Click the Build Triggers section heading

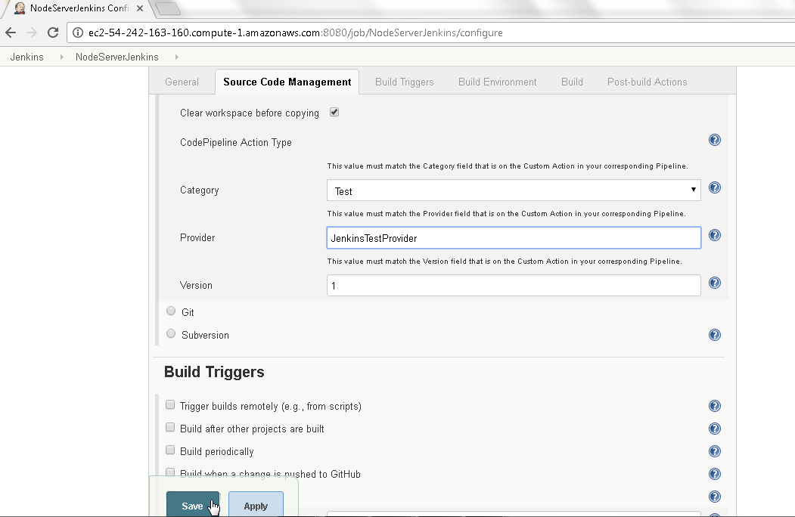[x=214, y=372]
